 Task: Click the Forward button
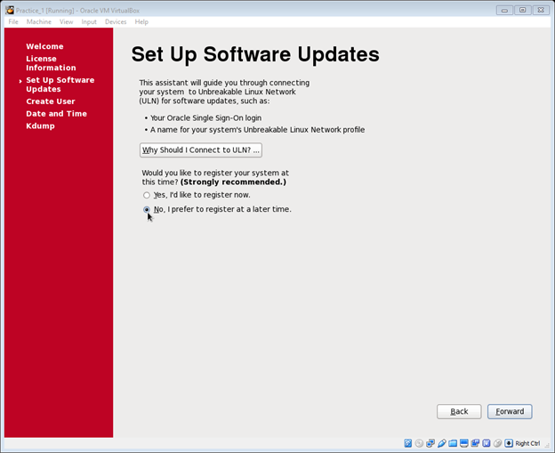[510, 411]
